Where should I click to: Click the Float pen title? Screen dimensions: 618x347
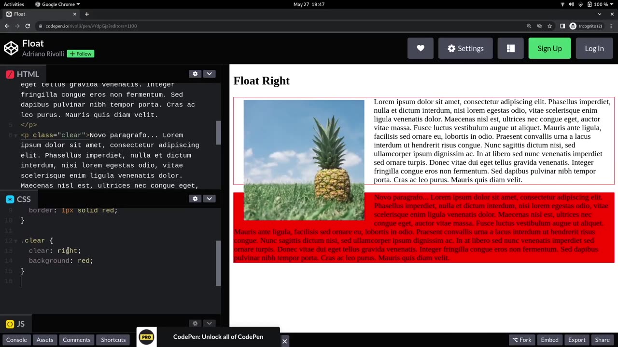pyautogui.click(x=33, y=43)
